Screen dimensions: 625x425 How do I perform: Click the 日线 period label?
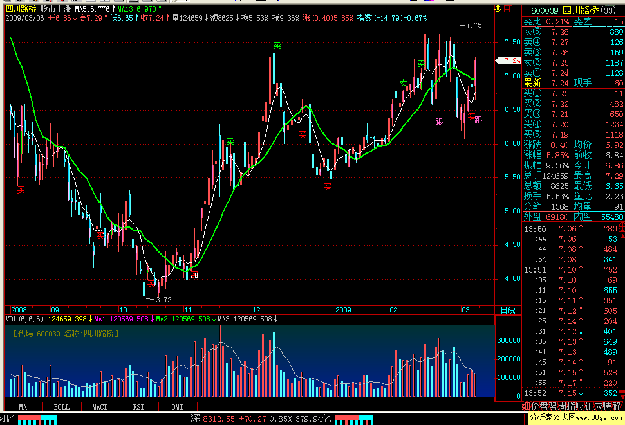[508, 311]
